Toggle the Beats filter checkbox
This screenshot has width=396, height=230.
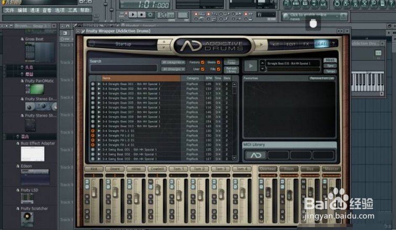218,62
